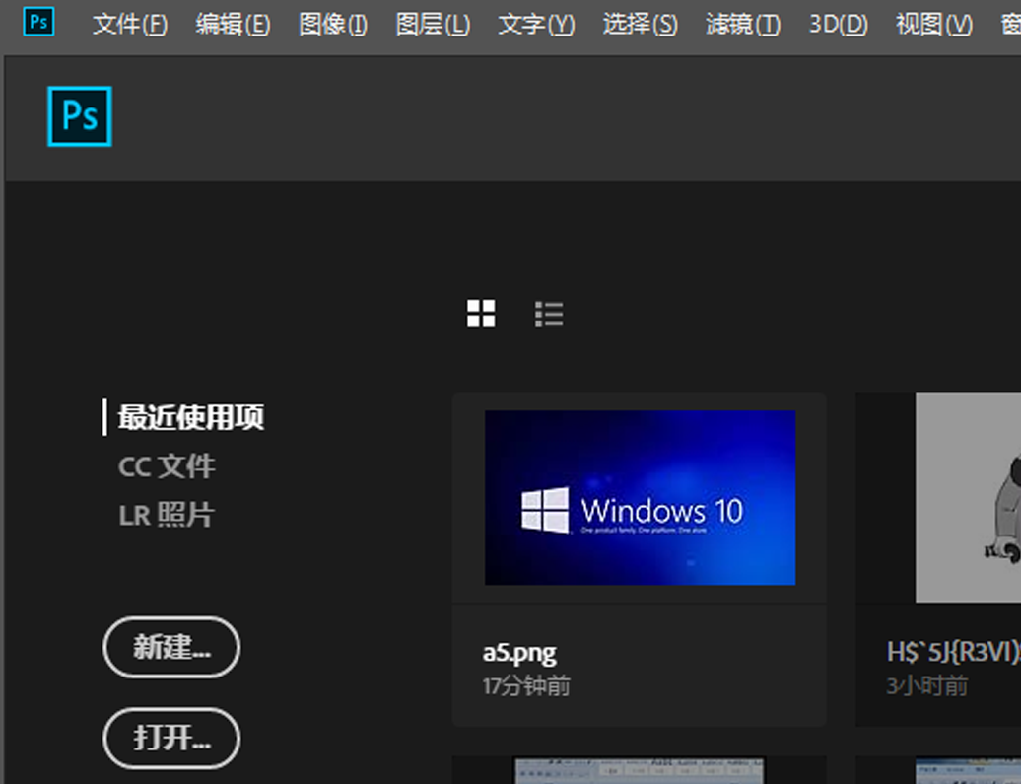Select the CC 文件 tab
The image size is (1021, 784).
tap(167, 466)
